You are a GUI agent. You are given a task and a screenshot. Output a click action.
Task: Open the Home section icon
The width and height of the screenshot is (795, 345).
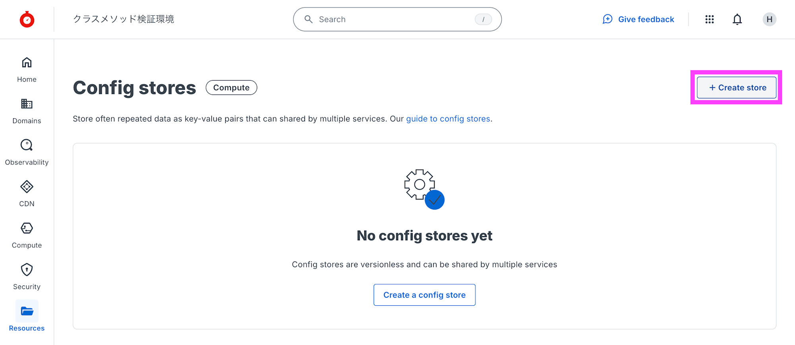click(27, 63)
